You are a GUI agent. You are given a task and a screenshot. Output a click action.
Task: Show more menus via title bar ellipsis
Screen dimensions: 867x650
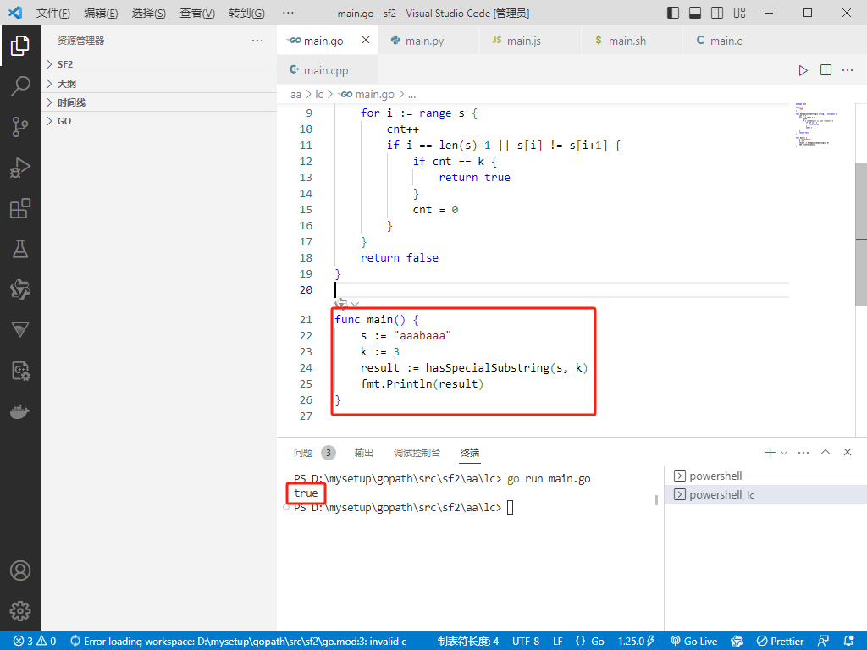288,13
